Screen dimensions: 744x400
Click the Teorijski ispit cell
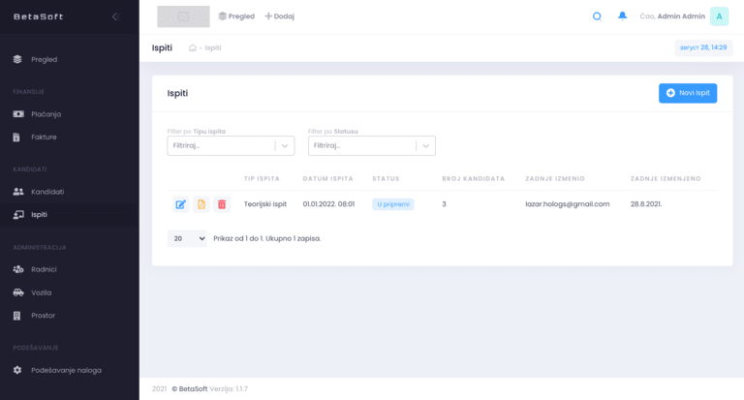pos(265,204)
